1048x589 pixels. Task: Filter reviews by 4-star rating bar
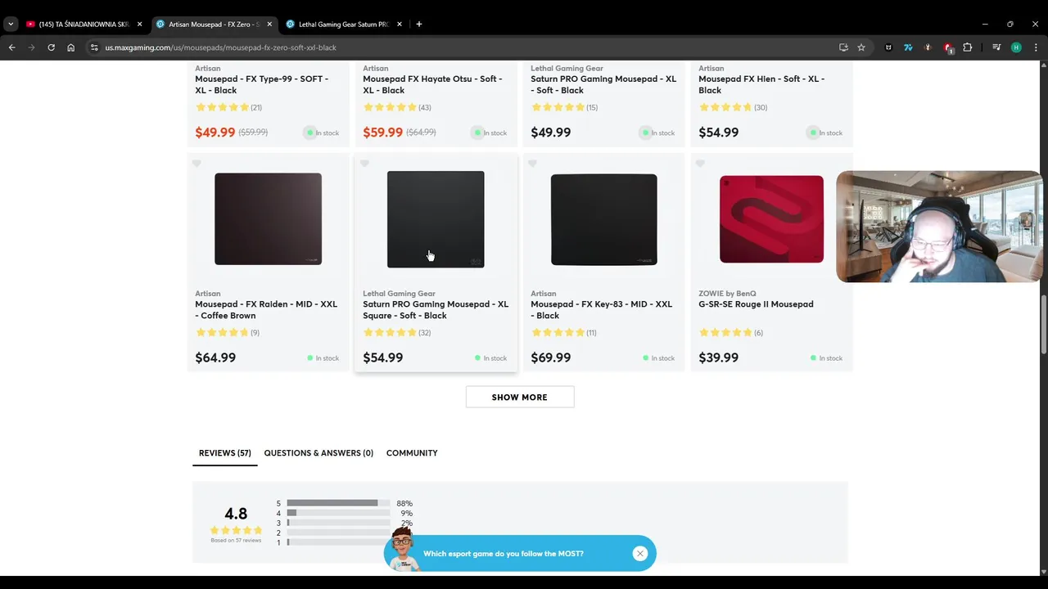(x=338, y=513)
